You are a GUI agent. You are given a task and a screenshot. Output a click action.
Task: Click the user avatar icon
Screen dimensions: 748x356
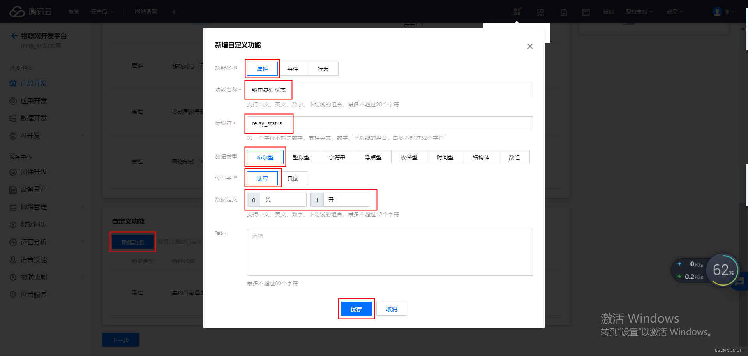[x=717, y=12]
